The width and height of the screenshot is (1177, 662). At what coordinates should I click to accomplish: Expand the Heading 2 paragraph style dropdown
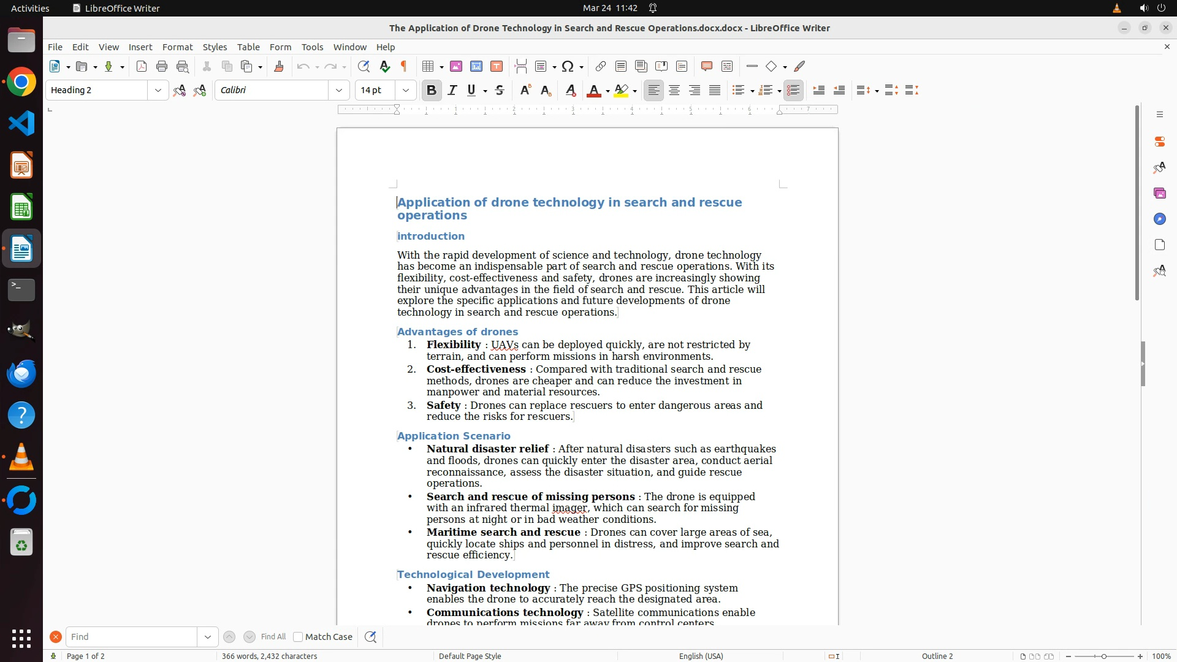[158, 90]
